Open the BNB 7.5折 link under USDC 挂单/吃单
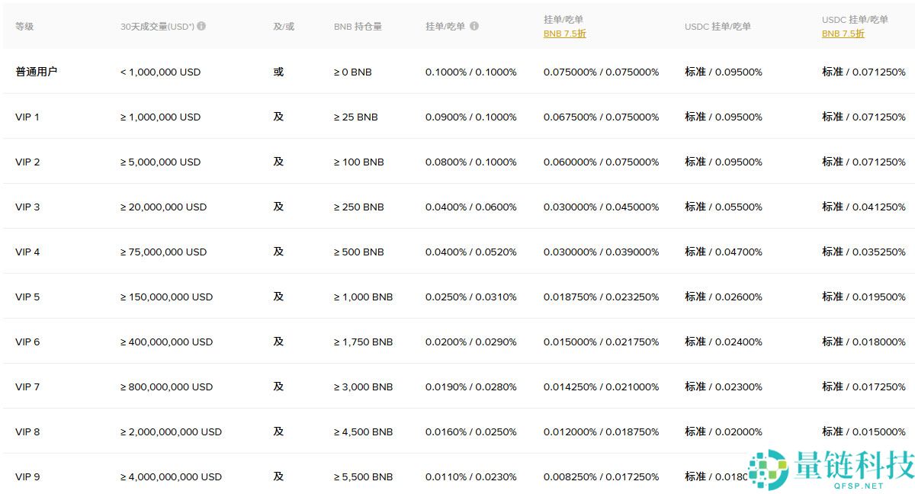The height and width of the screenshot is (494, 915). 842,34
